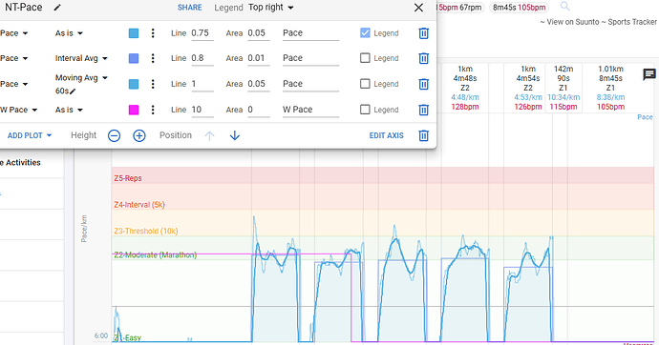Edit W Pace label name field

[310, 110]
